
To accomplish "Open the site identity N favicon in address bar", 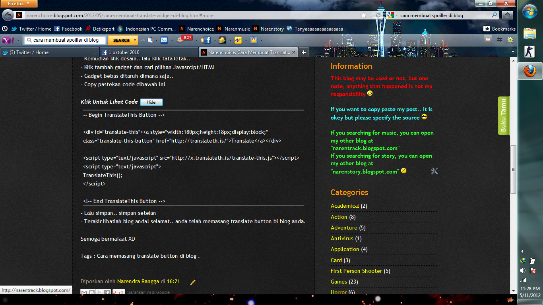I will pyautogui.click(x=19, y=15).
